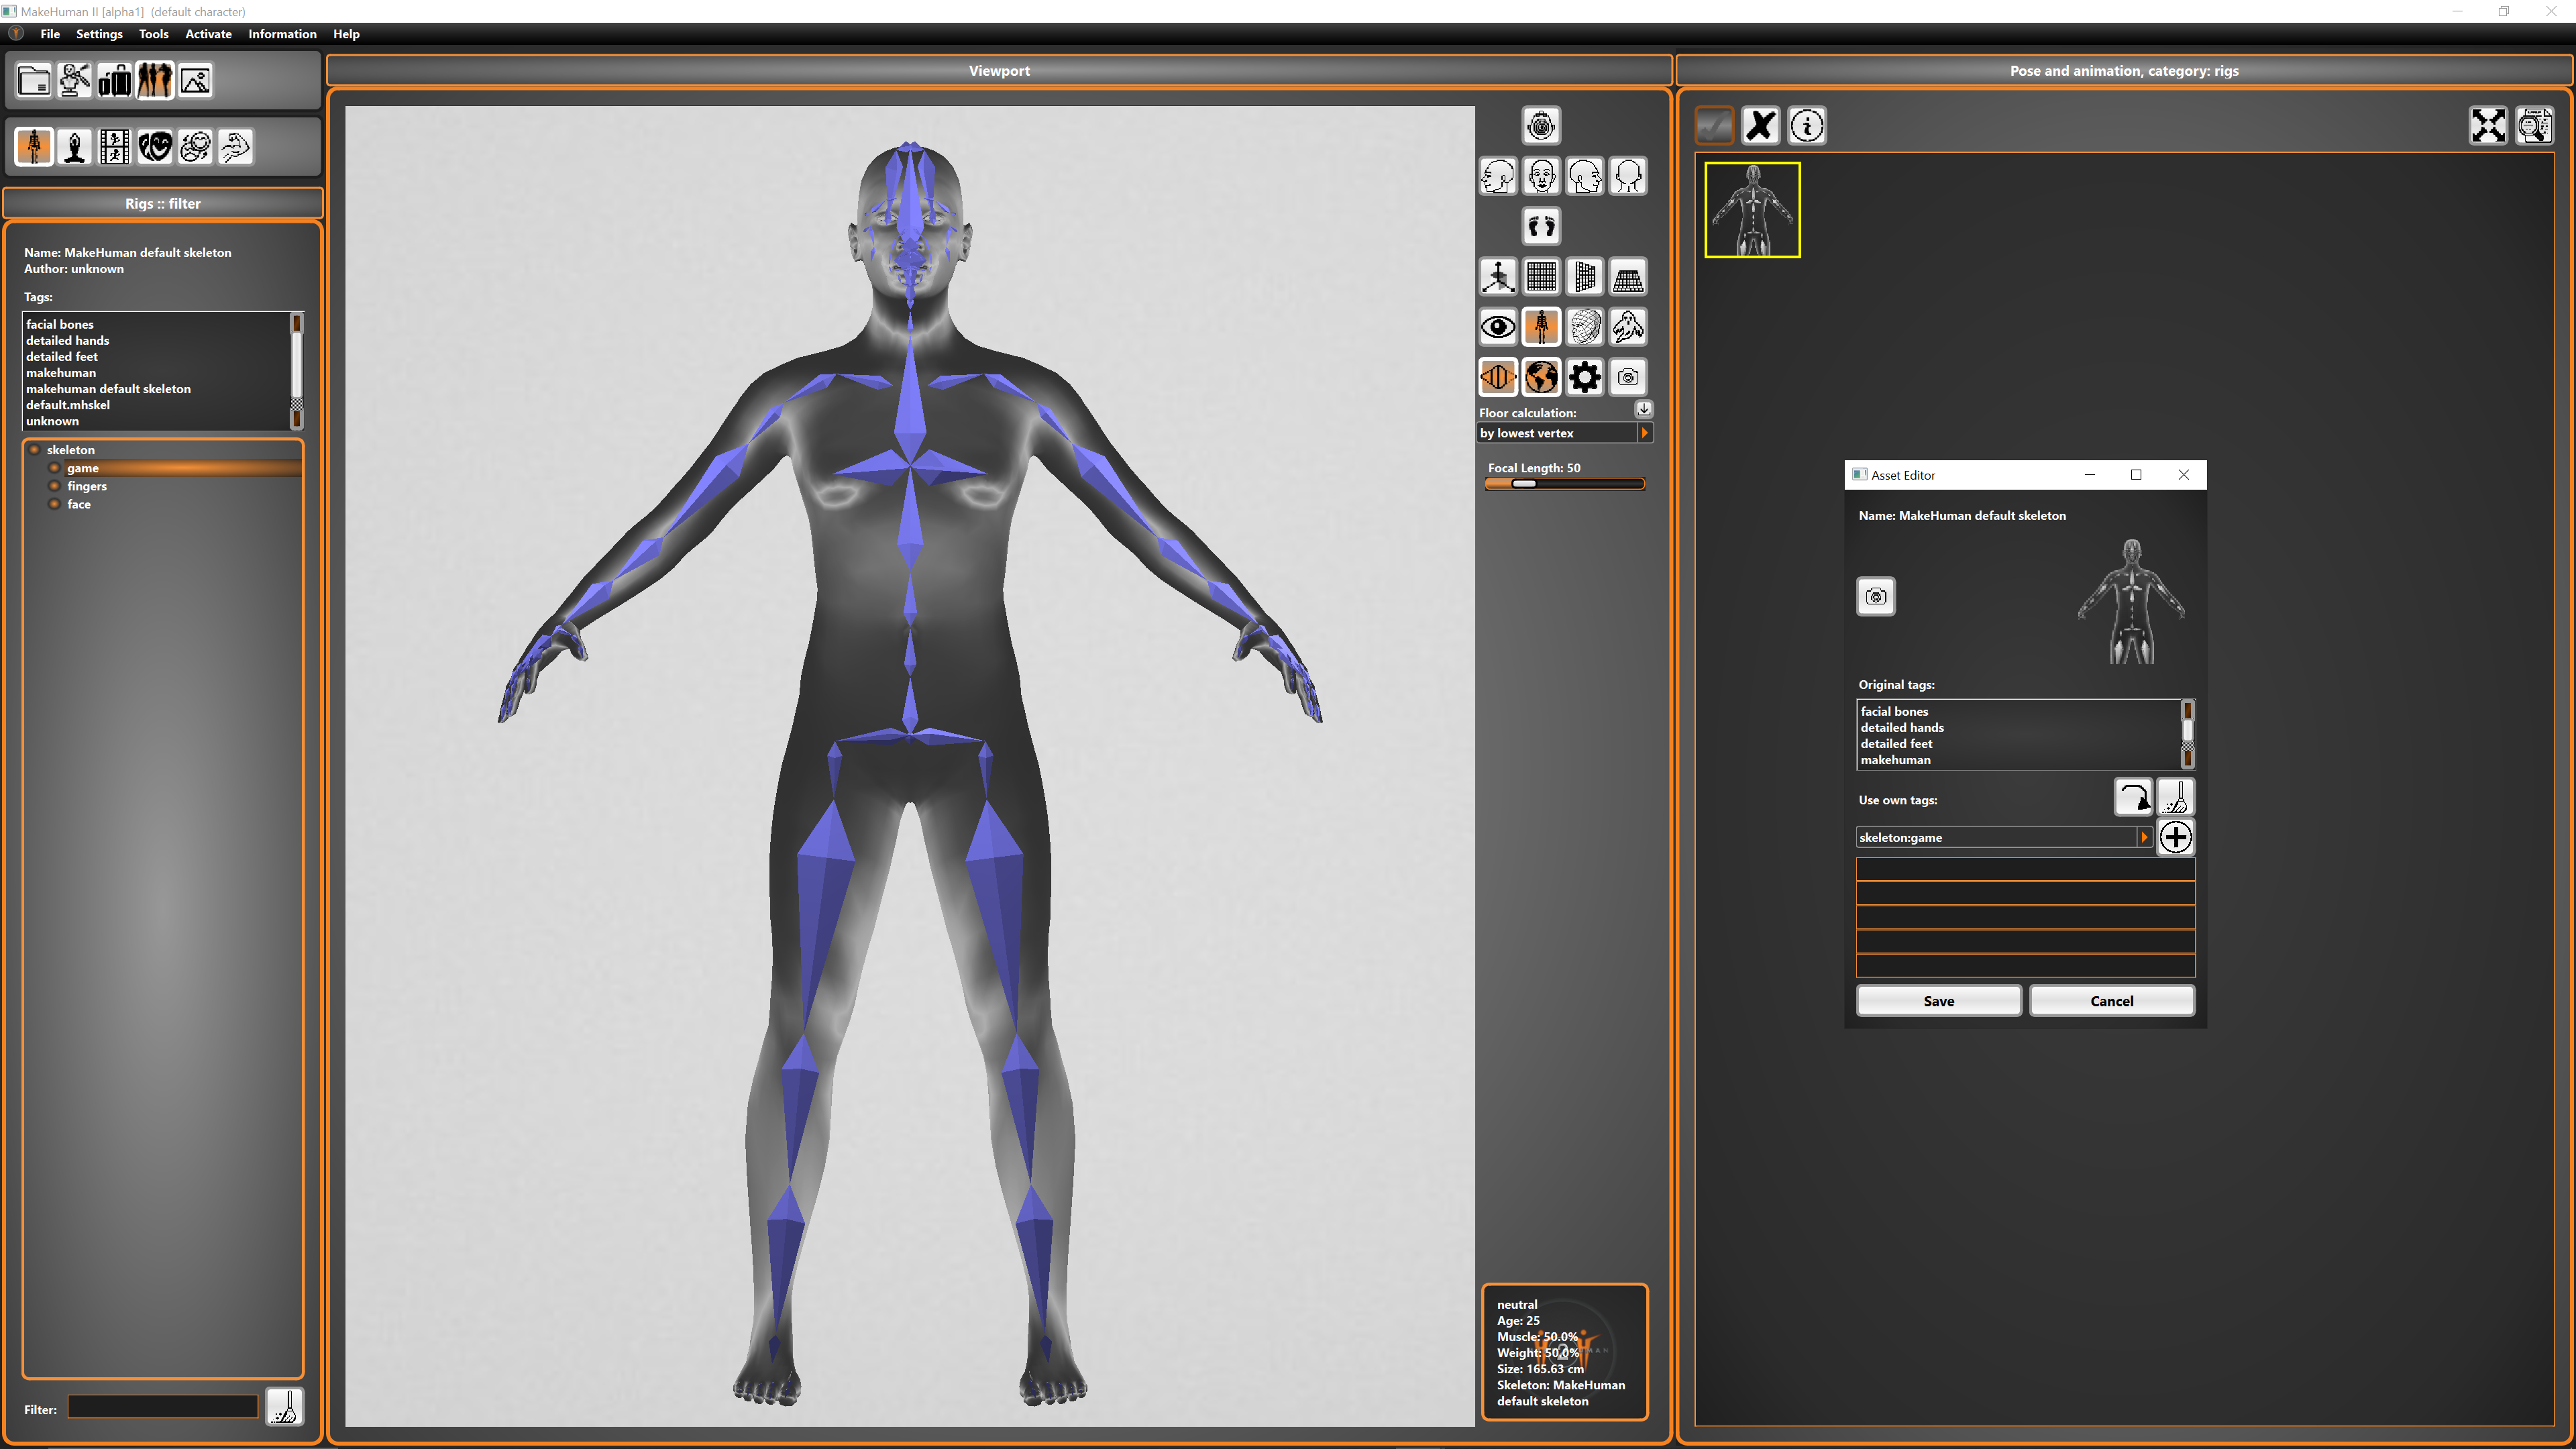
Task: Clear own tags with Asset Editor broom
Action: (x=2176, y=798)
